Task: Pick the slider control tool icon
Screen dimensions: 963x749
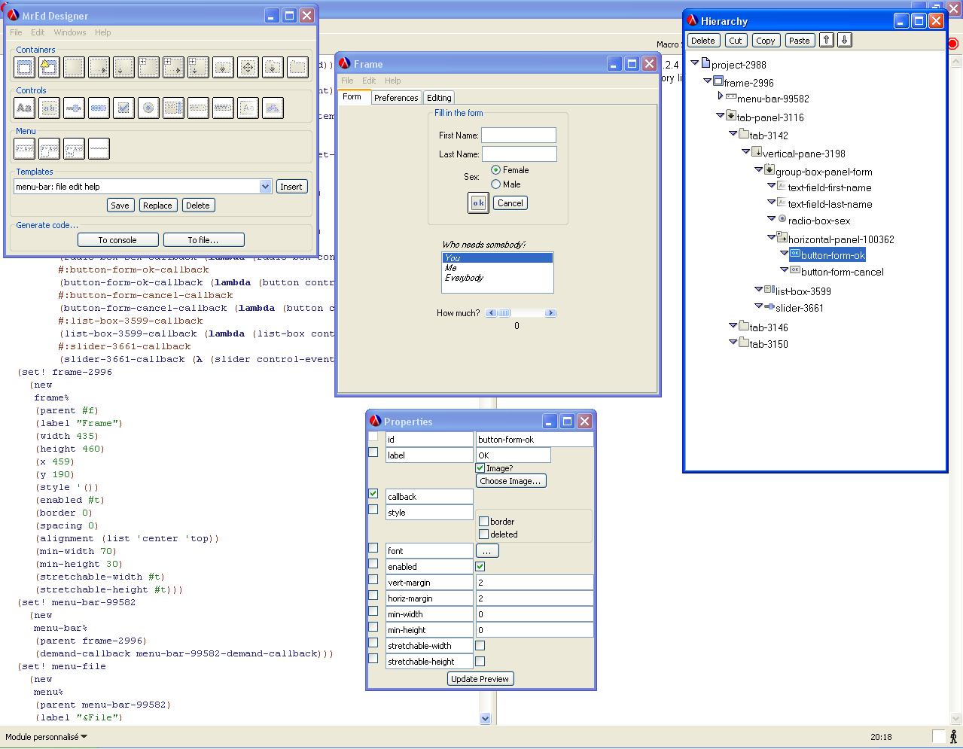Action: click(x=74, y=108)
